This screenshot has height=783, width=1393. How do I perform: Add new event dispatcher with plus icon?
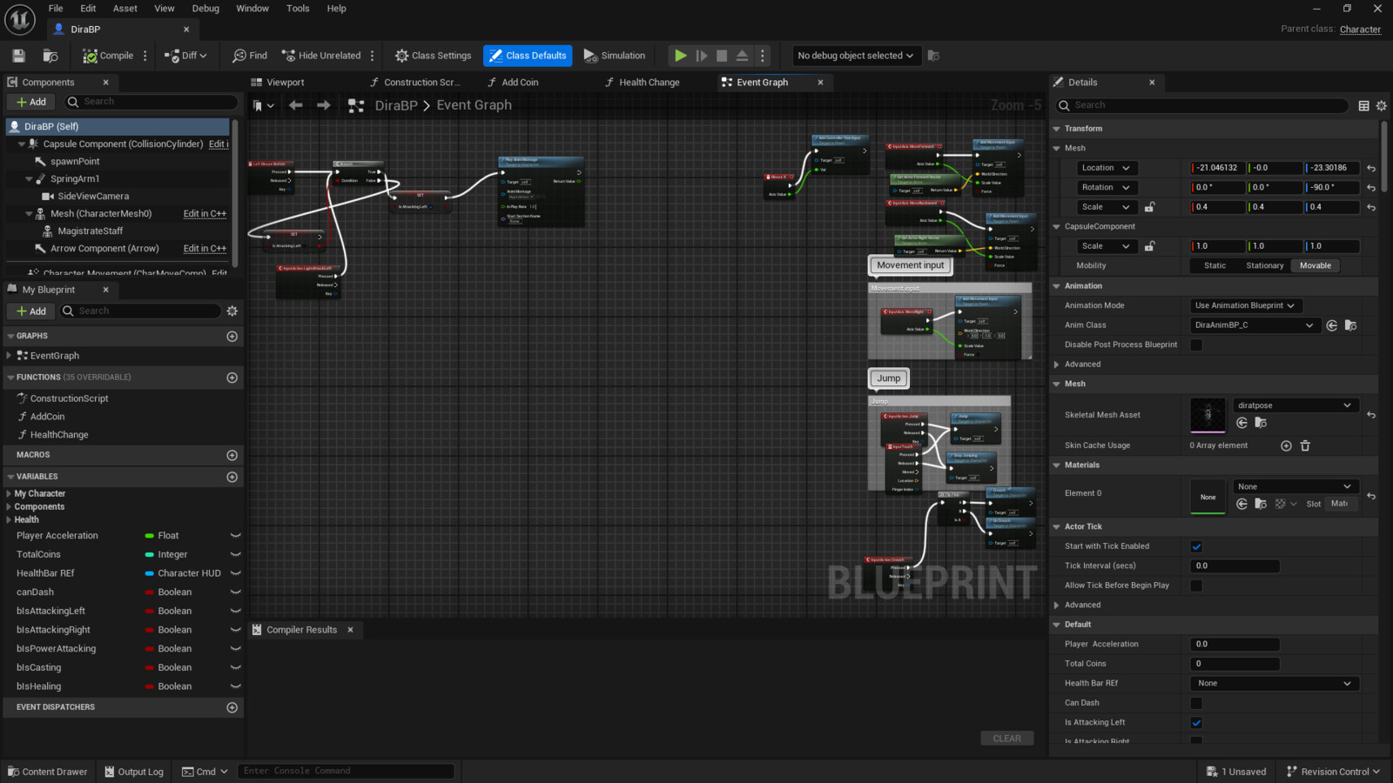click(232, 707)
